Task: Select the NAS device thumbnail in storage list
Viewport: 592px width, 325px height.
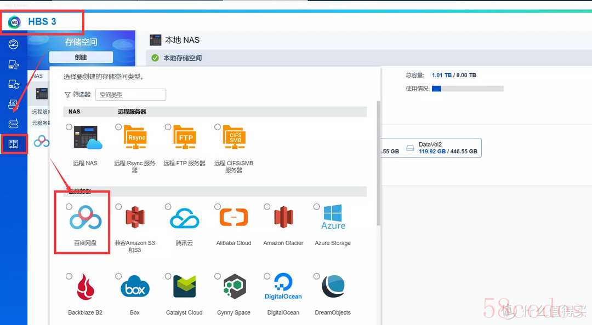Action: click(42, 93)
